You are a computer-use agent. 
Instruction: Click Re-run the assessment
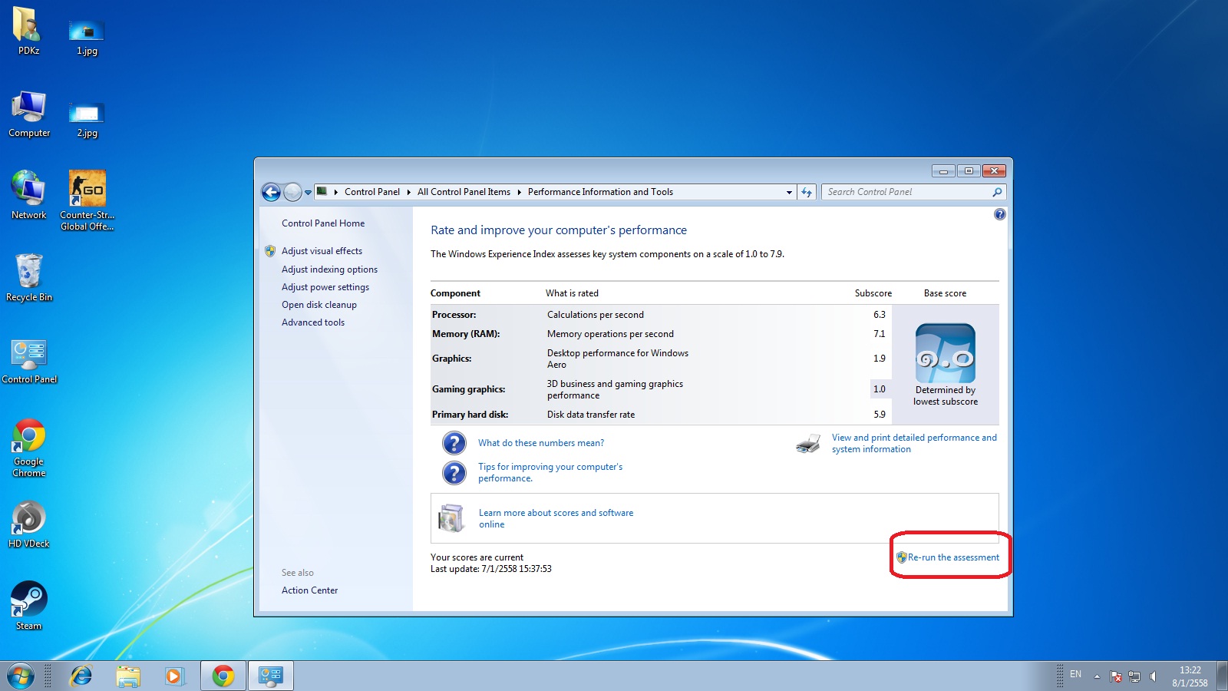click(x=953, y=557)
